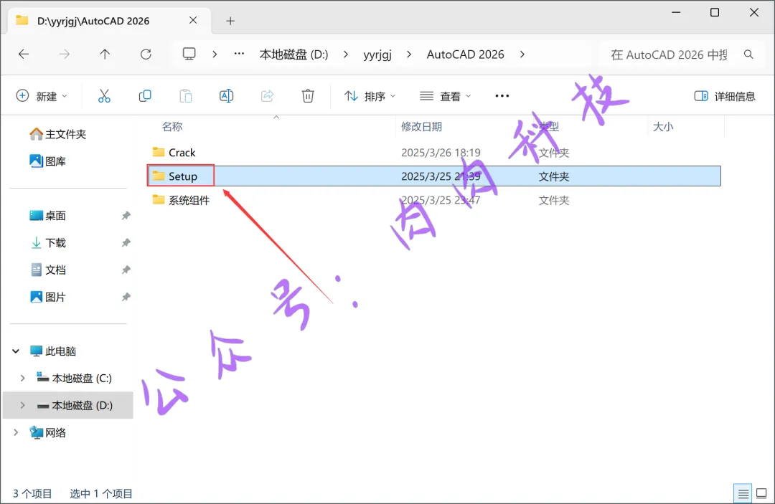The height and width of the screenshot is (504, 775).
Task: Open the see more ellipsis menu
Action: pos(502,96)
